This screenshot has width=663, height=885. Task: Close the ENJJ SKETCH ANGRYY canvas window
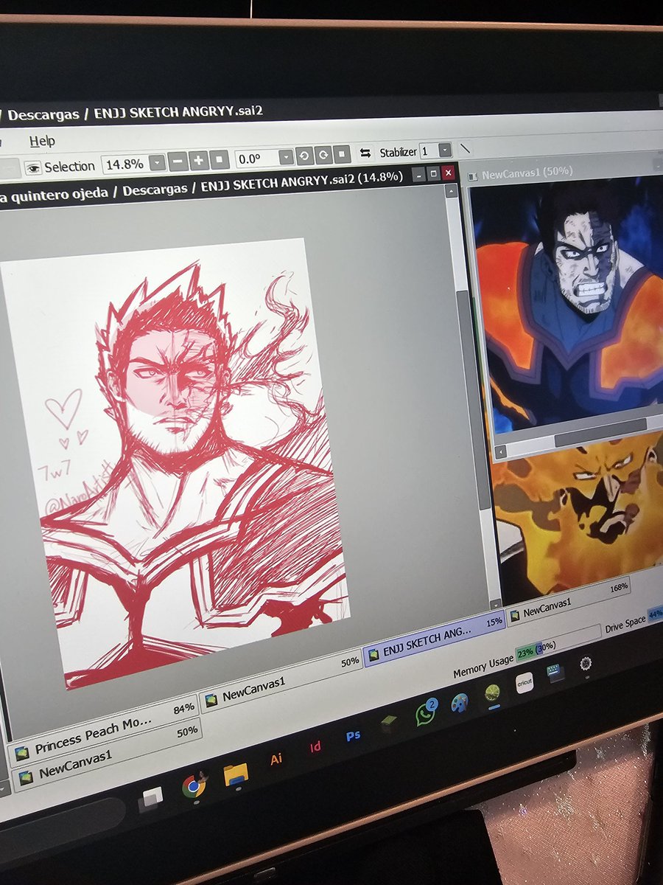tap(448, 174)
